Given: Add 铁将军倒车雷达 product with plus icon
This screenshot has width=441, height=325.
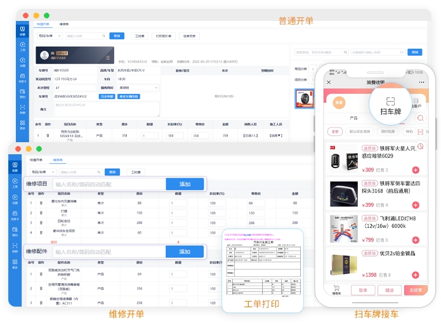Looking at the screenshot, I should tap(416, 205).
